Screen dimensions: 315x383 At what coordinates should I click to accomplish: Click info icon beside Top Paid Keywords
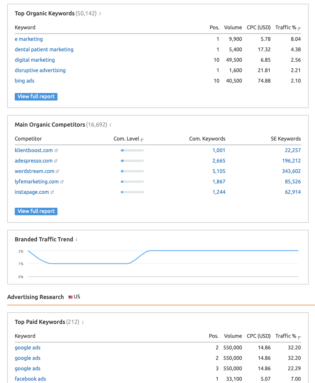(x=83, y=322)
